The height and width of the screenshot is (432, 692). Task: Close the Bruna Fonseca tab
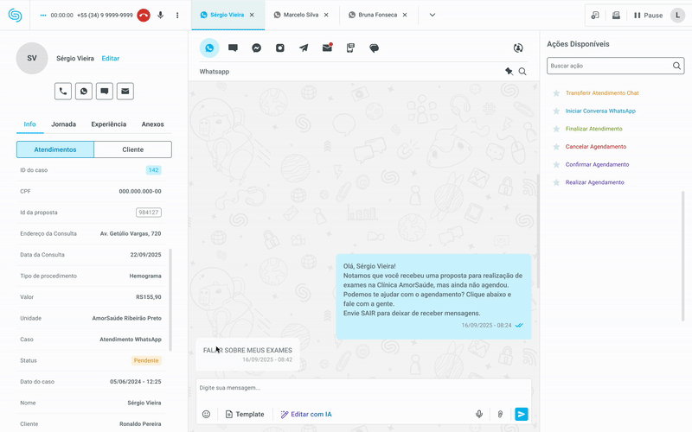[405, 15]
